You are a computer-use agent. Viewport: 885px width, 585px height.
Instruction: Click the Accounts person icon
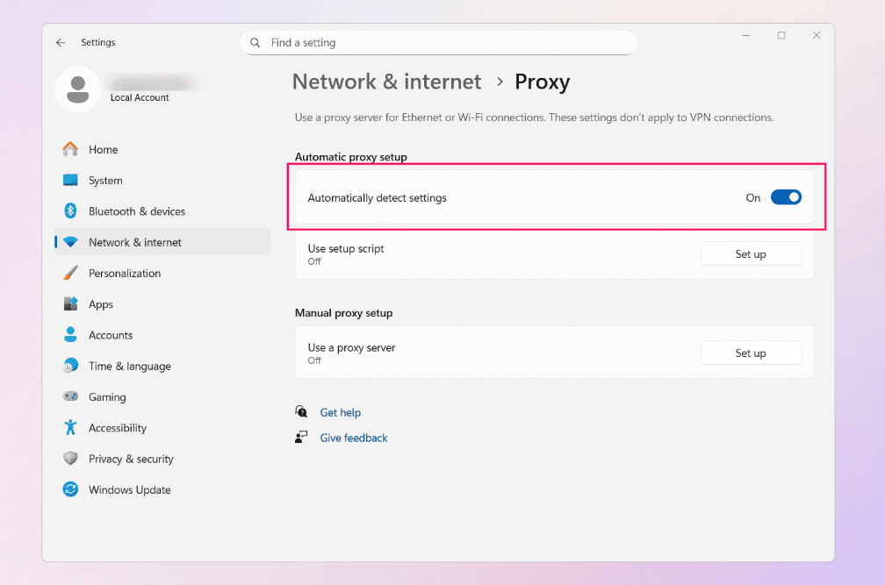point(70,335)
